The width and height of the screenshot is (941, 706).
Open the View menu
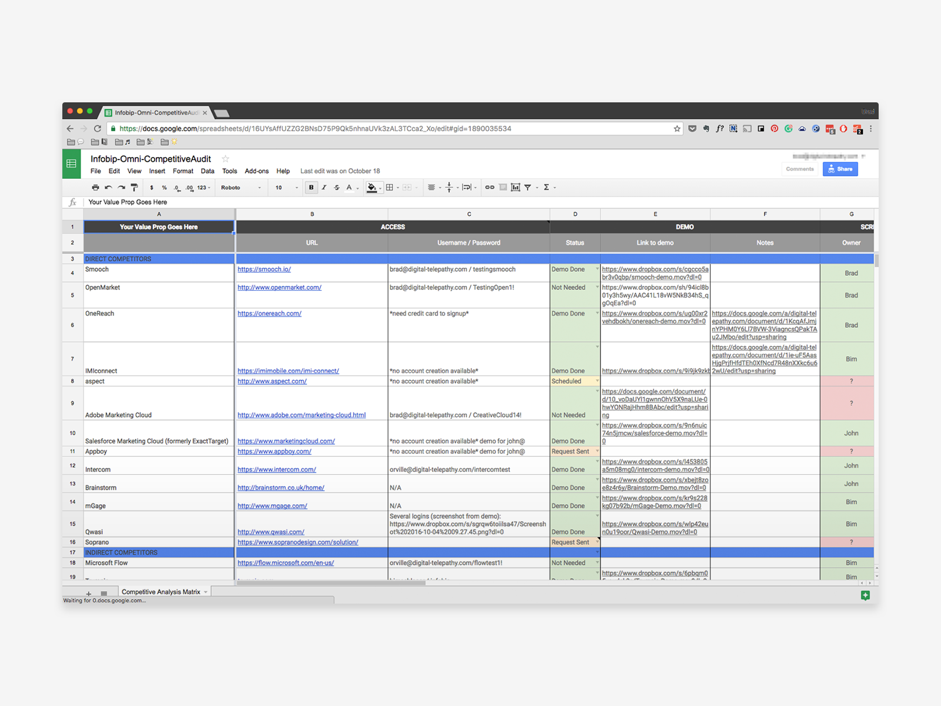point(135,171)
